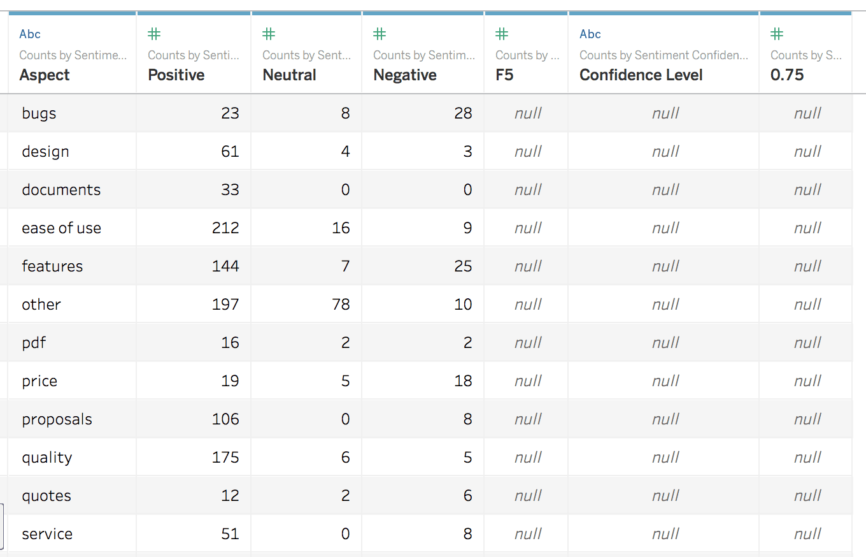This screenshot has height=557, width=866.
Task: Select the "price" aspect cell
Action: point(73,381)
